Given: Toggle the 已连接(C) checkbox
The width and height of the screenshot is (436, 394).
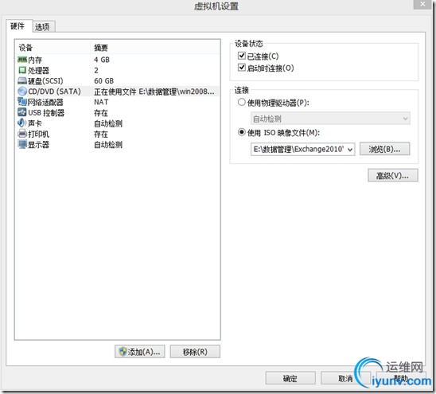Looking at the screenshot, I should (x=242, y=56).
